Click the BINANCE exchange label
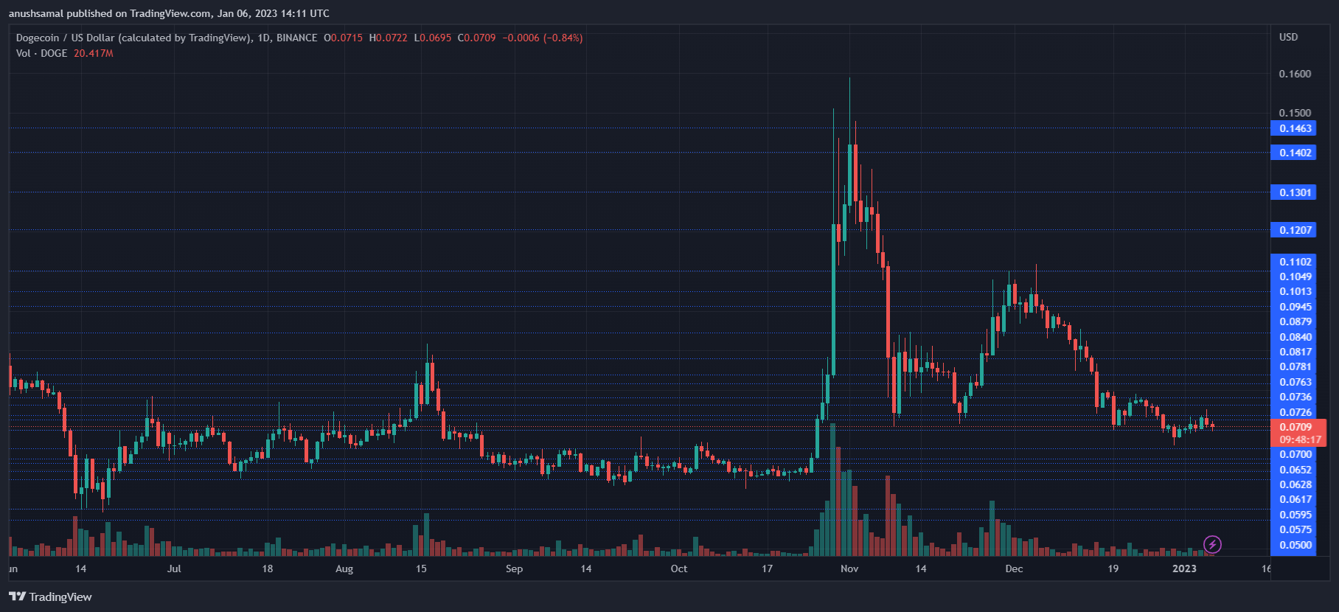The width and height of the screenshot is (1339, 612). (297, 38)
